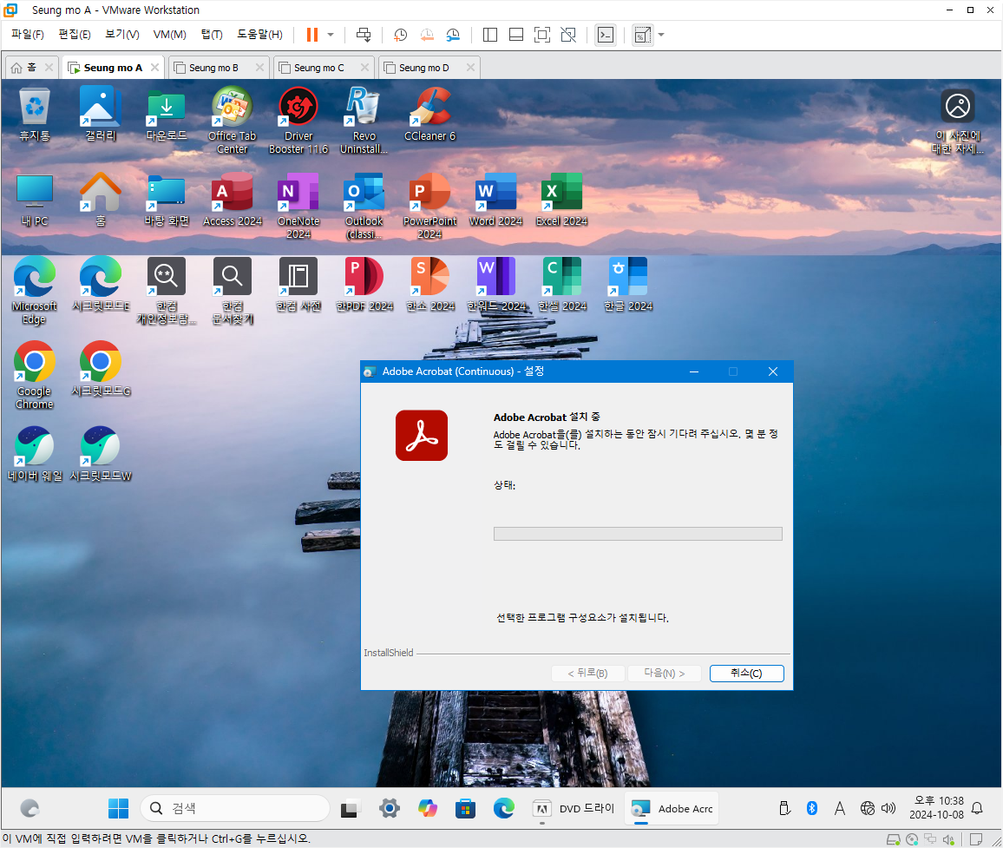Screen dimensions: 1003x848
Task: Cancel installation with 취소(C) button
Action: [x=746, y=674]
